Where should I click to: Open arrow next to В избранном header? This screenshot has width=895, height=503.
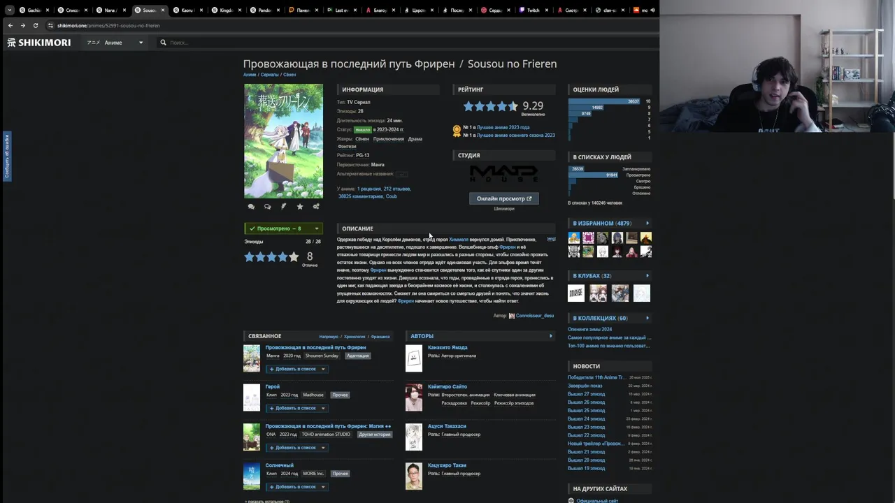647,224
